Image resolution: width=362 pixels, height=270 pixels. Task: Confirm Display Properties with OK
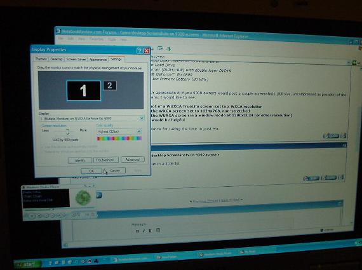pyautogui.click(x=91, y=171)
